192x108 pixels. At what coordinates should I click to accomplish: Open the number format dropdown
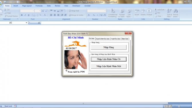(x=105, y=11)
